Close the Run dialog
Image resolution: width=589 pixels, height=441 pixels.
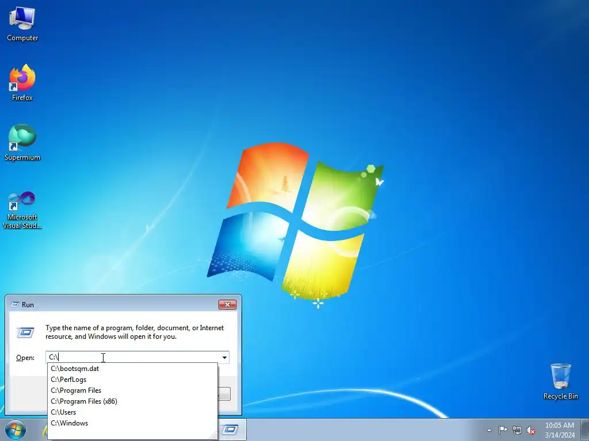pos(227,304)
